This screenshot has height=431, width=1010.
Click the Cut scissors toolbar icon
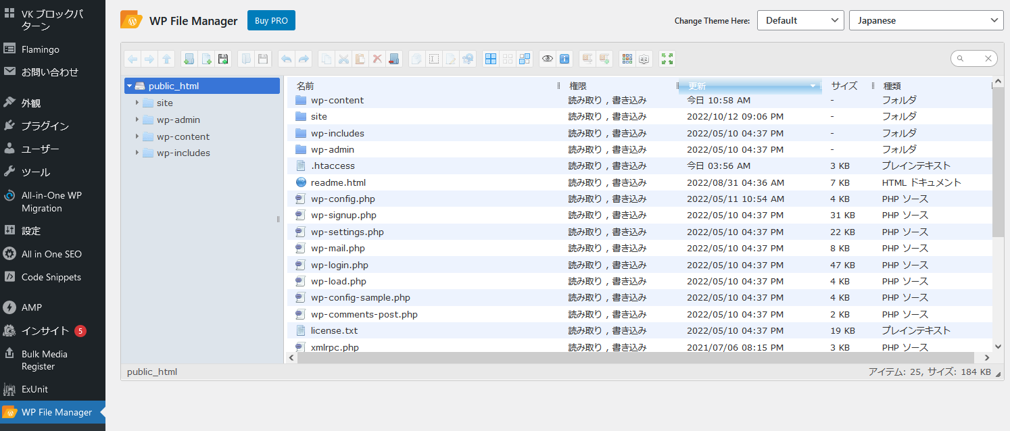click(x=343, y=59)
